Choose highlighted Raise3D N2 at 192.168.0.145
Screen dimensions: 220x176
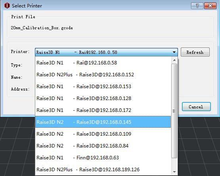(103, 122)
